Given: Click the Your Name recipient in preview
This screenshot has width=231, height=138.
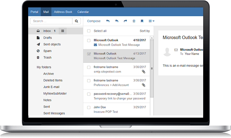Looking at the screenshot, I should [x=192, y=54].
